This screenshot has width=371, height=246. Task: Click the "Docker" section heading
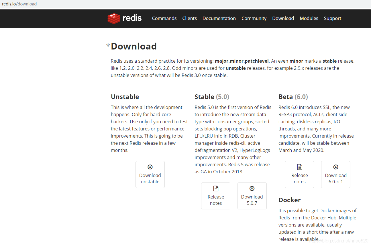(x=290, y=200)
